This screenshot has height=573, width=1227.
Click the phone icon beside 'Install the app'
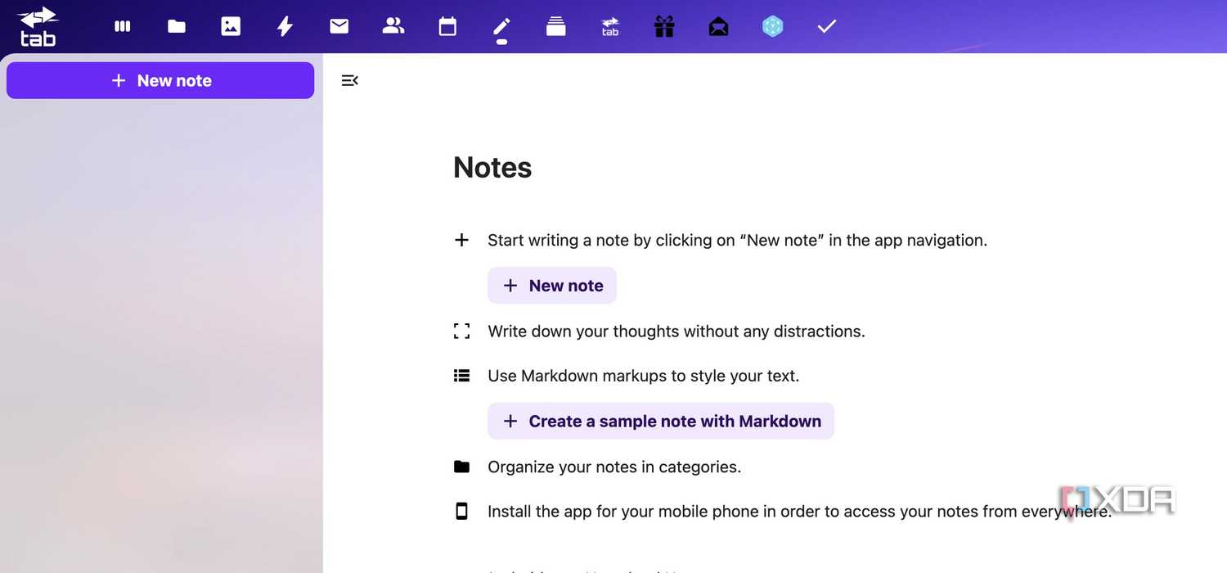(461, 512)
